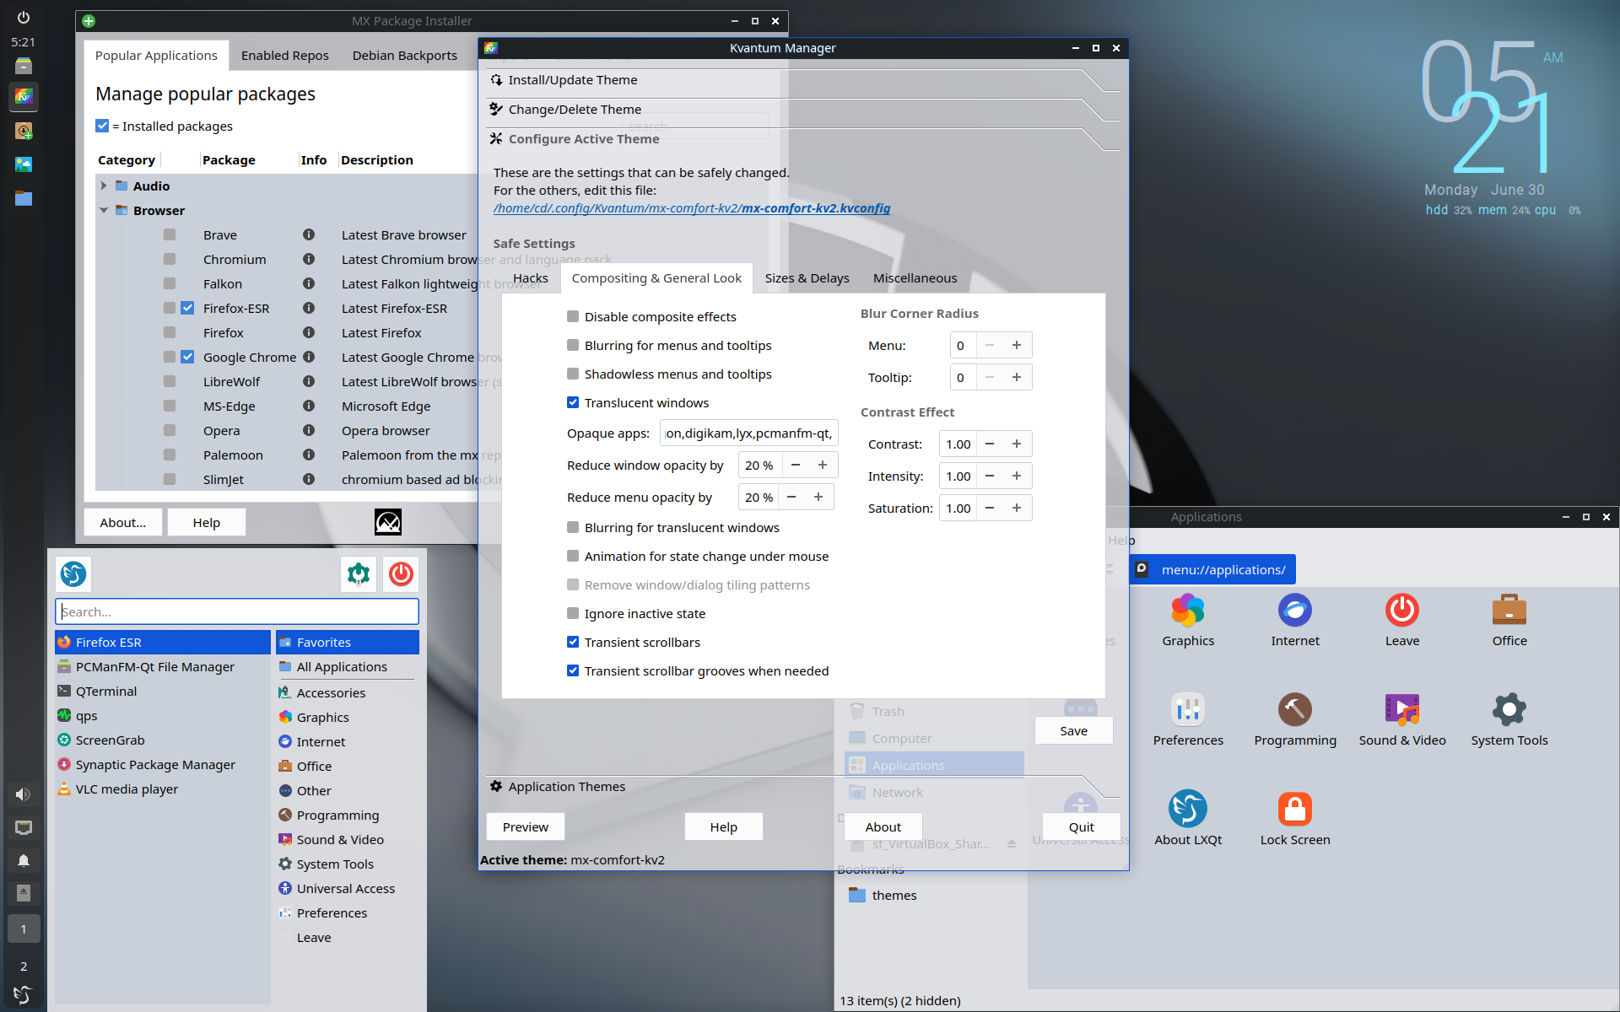This screenshot has height=1012, width=1620.
Task: Click the green settings gear in the application menu
Action: click(359, 574)
